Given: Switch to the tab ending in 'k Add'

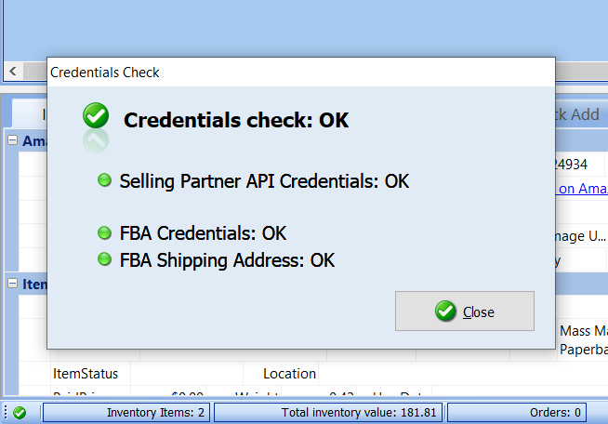Looking at the screenshot, I should 577,114.
